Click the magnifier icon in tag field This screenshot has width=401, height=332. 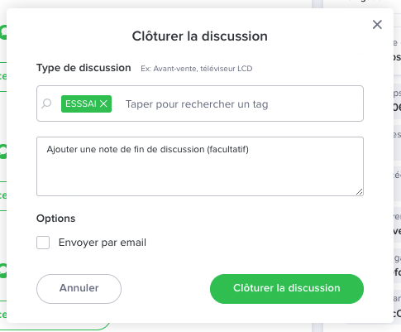coord(46,103)
